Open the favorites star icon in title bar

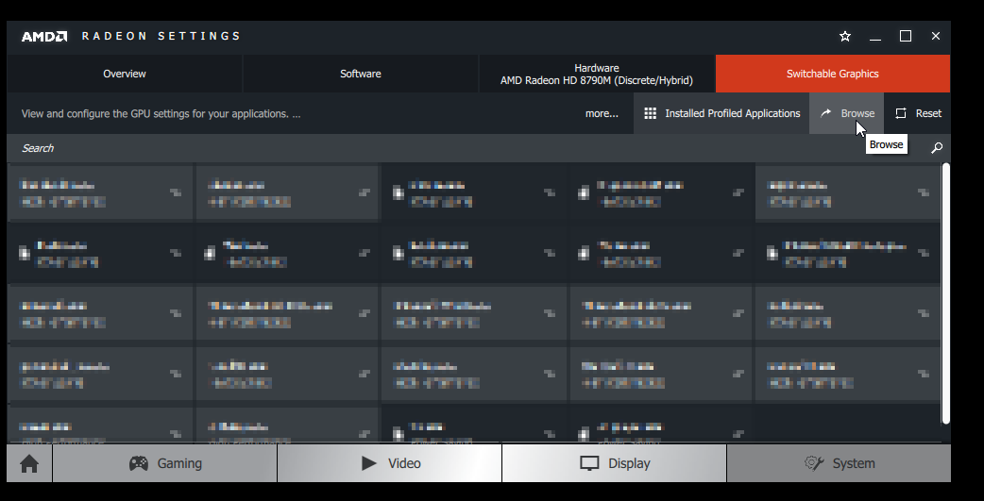pyautogui.click(x=844, y=37)
